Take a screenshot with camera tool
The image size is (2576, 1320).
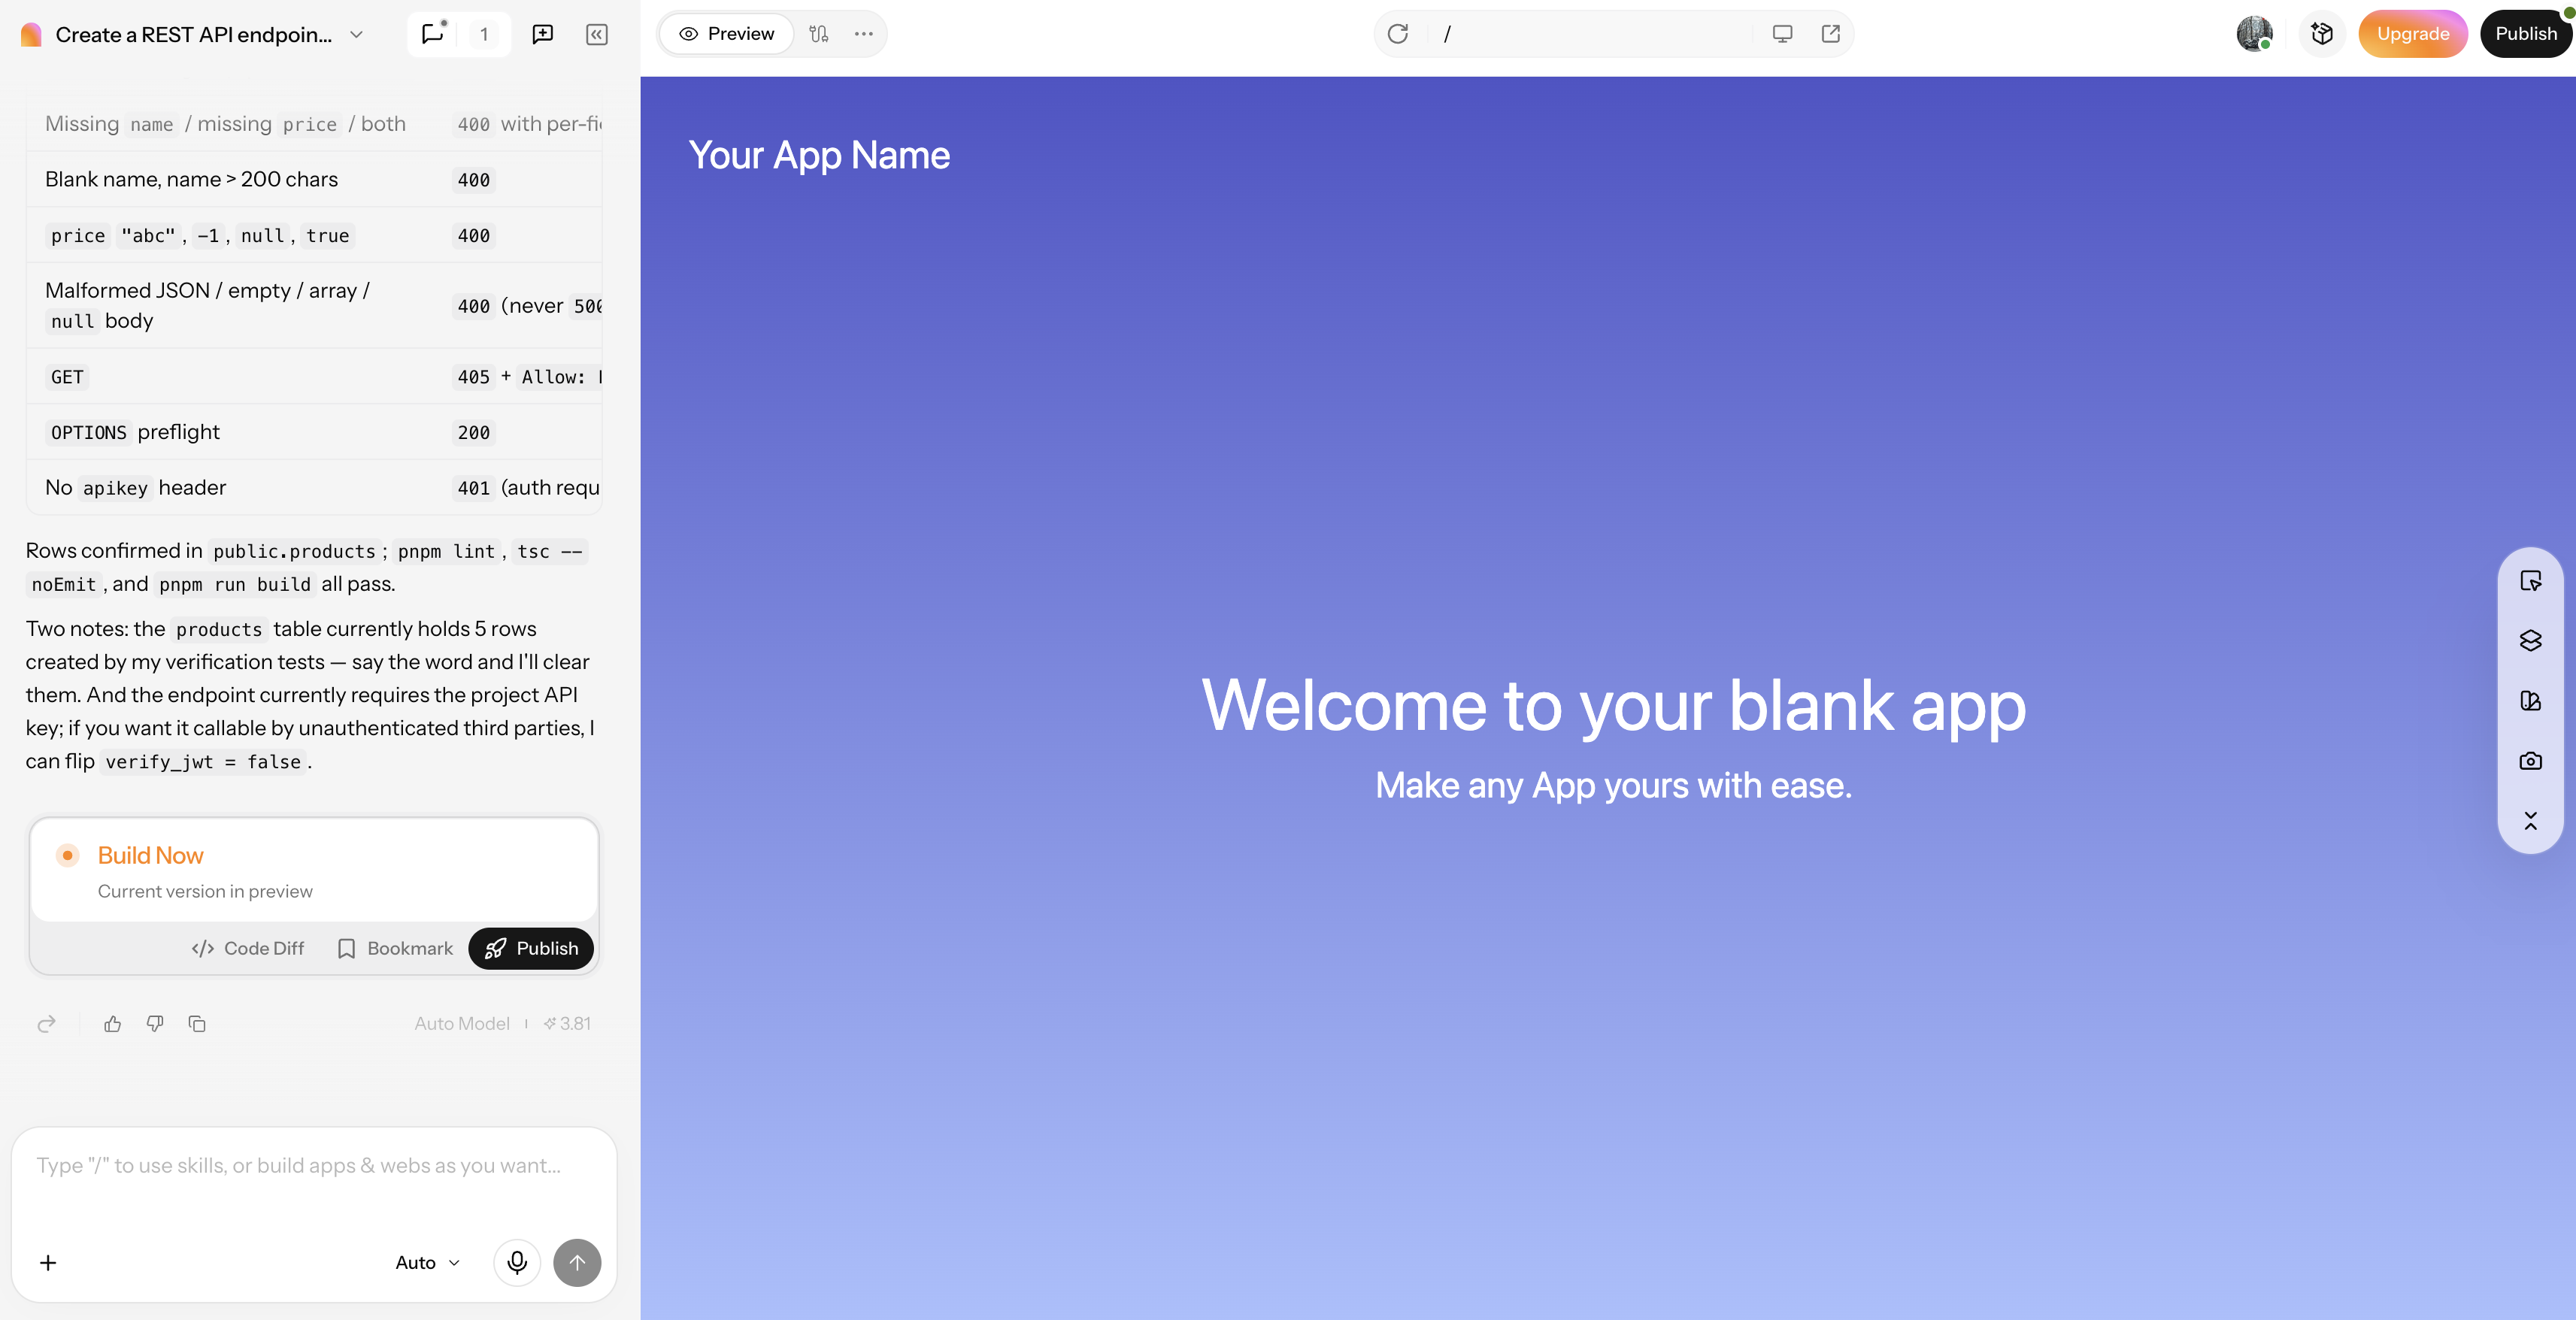pyautogui.click(x=2531, y=761)
